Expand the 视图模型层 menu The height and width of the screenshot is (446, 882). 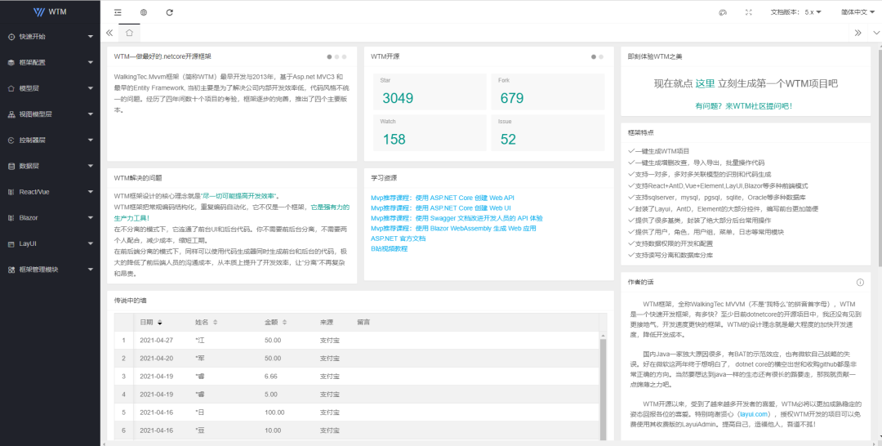[50, 114]
